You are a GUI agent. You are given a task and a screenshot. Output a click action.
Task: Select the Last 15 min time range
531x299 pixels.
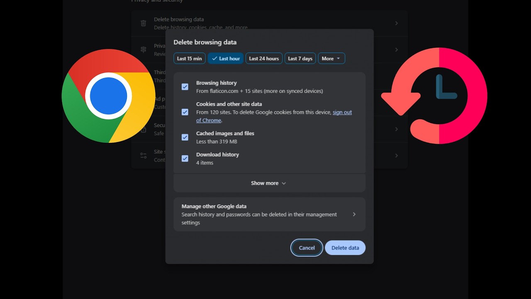click(x=189, y=59)
